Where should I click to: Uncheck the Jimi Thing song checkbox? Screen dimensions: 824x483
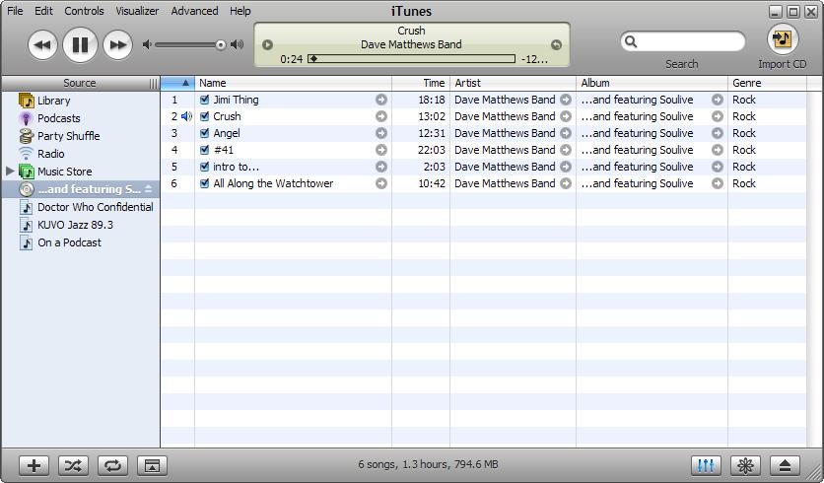click(x=205, y=100)
